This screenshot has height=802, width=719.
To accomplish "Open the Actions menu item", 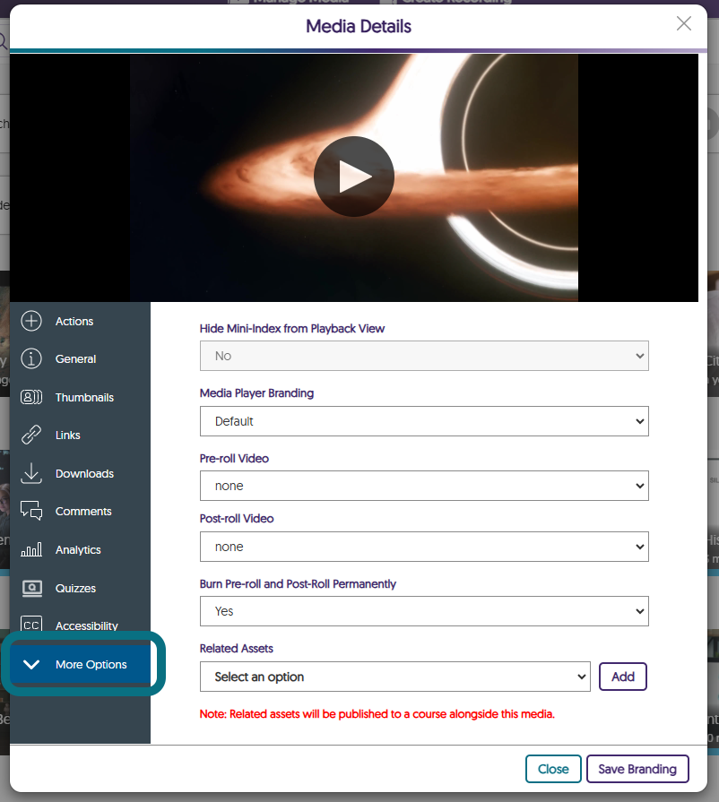I will [x=81, y=321].
